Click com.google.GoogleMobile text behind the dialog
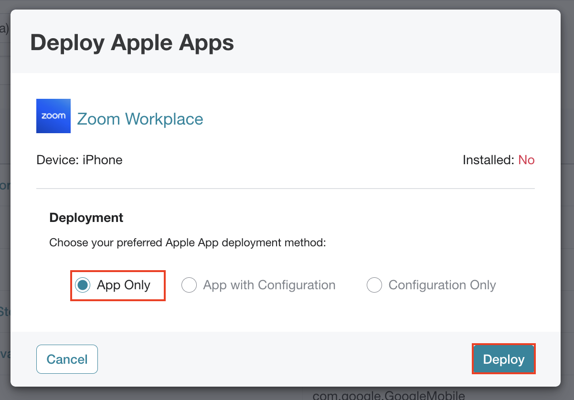This screenshot has height=400, width=574. click(x=389, y=395)
